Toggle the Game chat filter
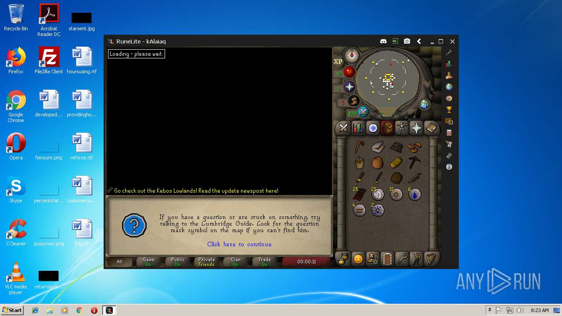The image size is (562, 316). (148, 262)
